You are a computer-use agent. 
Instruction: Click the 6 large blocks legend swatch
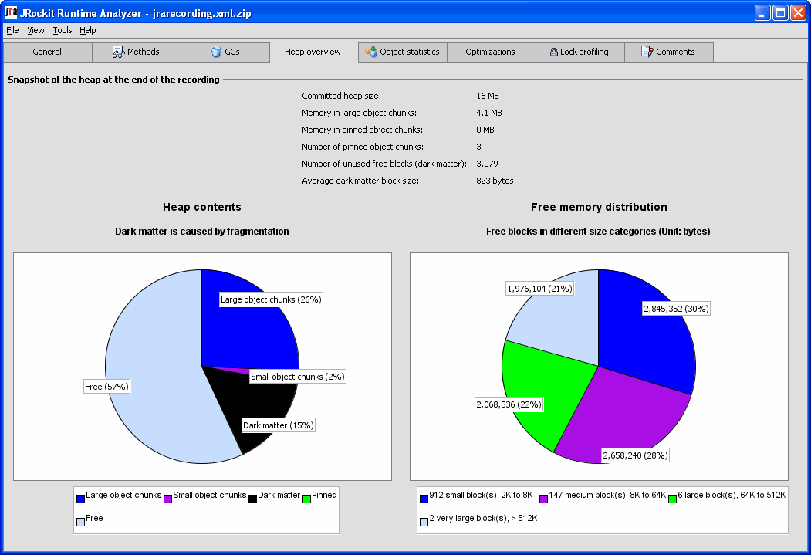click(672, 499)
